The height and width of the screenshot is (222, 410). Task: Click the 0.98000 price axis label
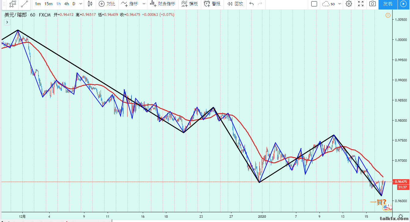click(x=401, y=120)
